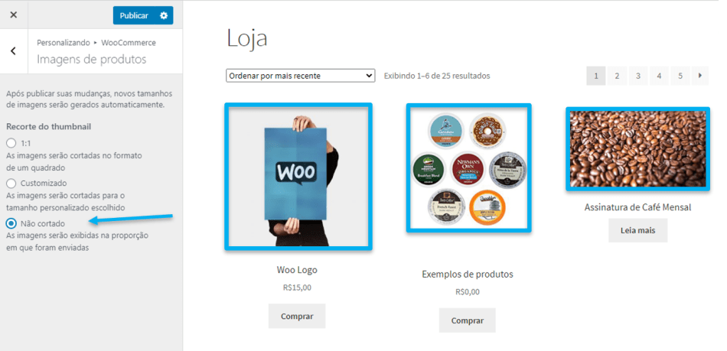The width and height of the screenshot is (727, 351).
Task: Open the Ordenar por mais recente dropdown
Action: point(301,76)
